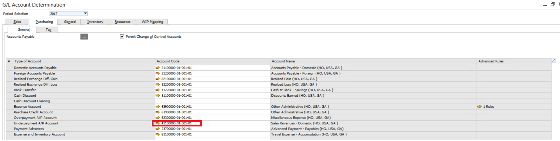This screenshot has height=141, width=560.
Task: Open Payment Advances account link arrow
Action: pyautogui.click(x=158, y=129)
